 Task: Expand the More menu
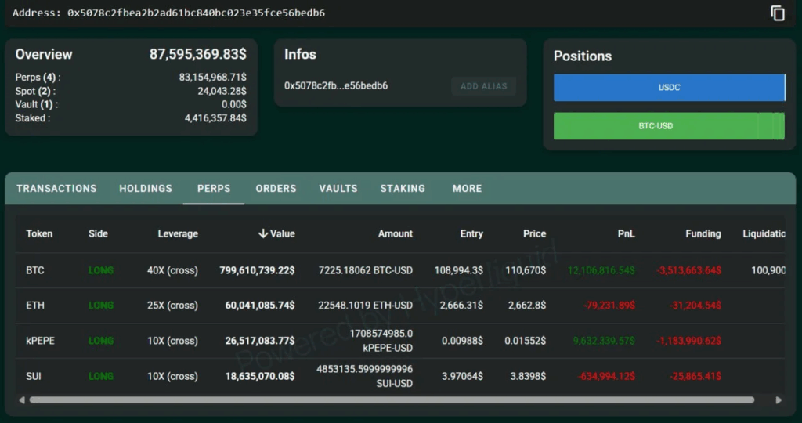coord(467,189)
